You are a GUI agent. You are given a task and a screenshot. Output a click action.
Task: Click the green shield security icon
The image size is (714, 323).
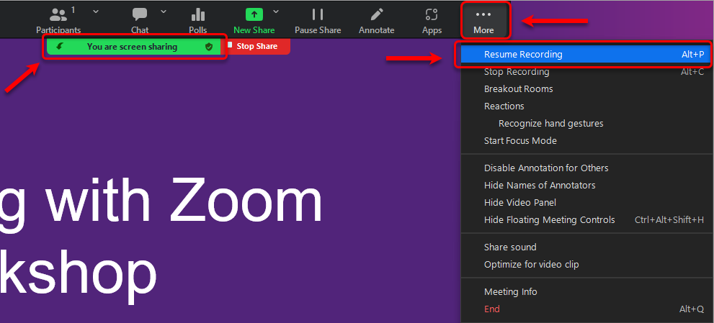209,47
